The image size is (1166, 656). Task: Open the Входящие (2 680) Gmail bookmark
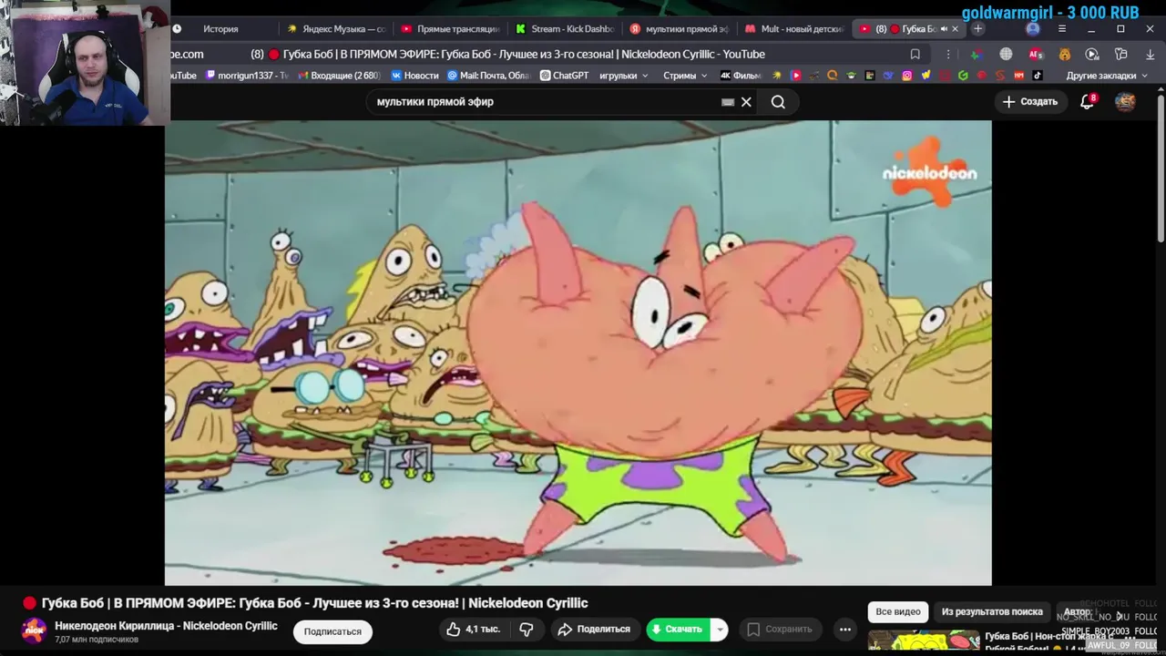pos(337,76)
